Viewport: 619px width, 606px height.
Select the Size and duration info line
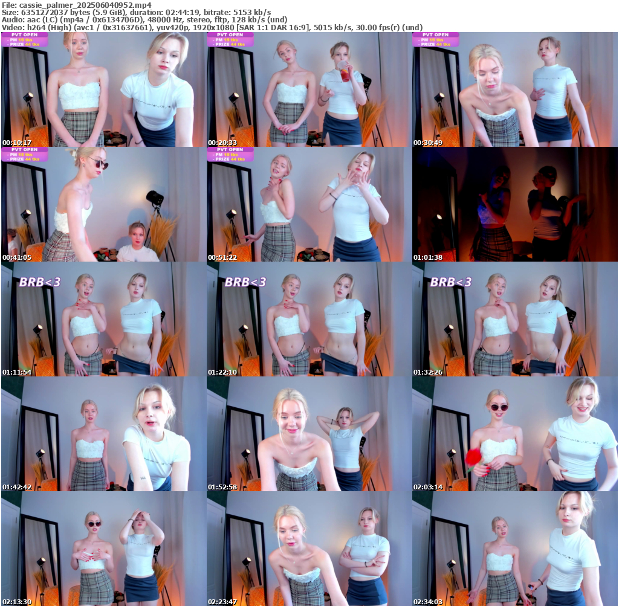136,13
